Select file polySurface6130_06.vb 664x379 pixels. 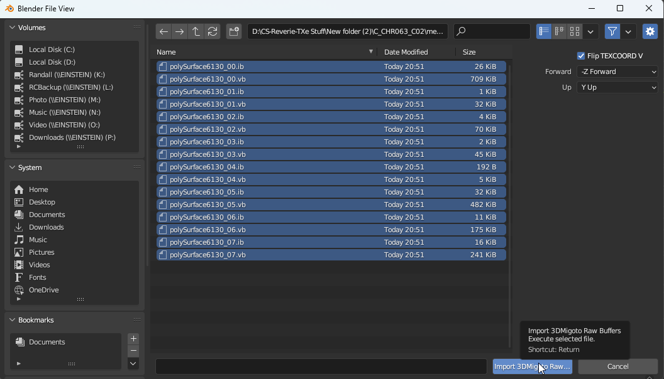(331, 230)
